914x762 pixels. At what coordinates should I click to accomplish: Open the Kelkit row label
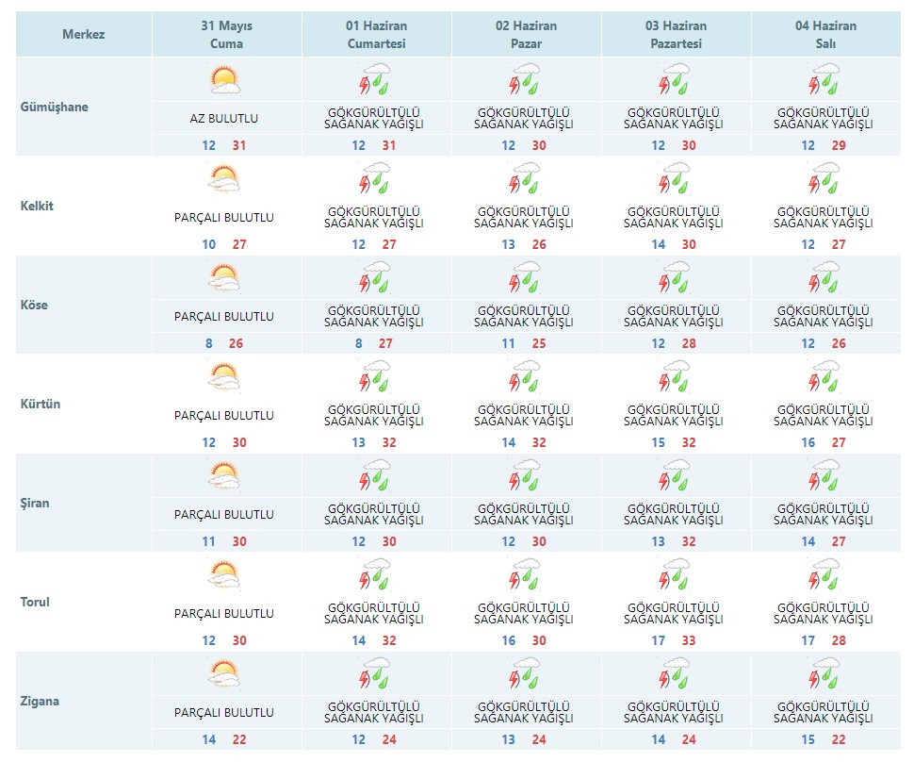pos(37,206)
